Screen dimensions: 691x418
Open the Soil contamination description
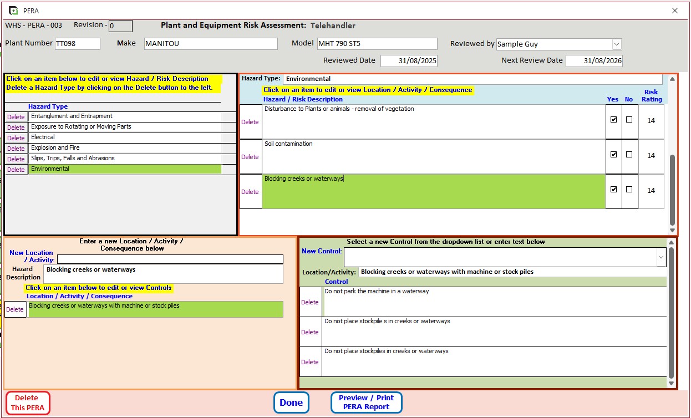433,157
